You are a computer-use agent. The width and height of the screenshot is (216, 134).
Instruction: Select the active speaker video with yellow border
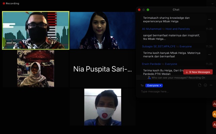[36, 30]
